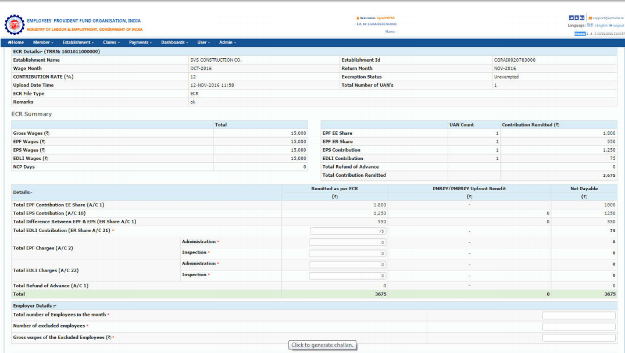625x353 pixels.
Task: Click EDLI Charges Inspection input field
Action: (x=348, y=276)
